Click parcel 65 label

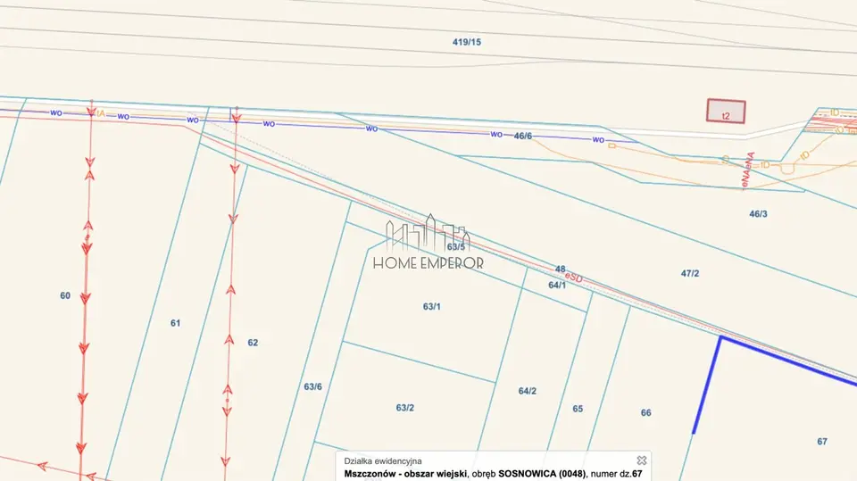click(x=578, y=409)
